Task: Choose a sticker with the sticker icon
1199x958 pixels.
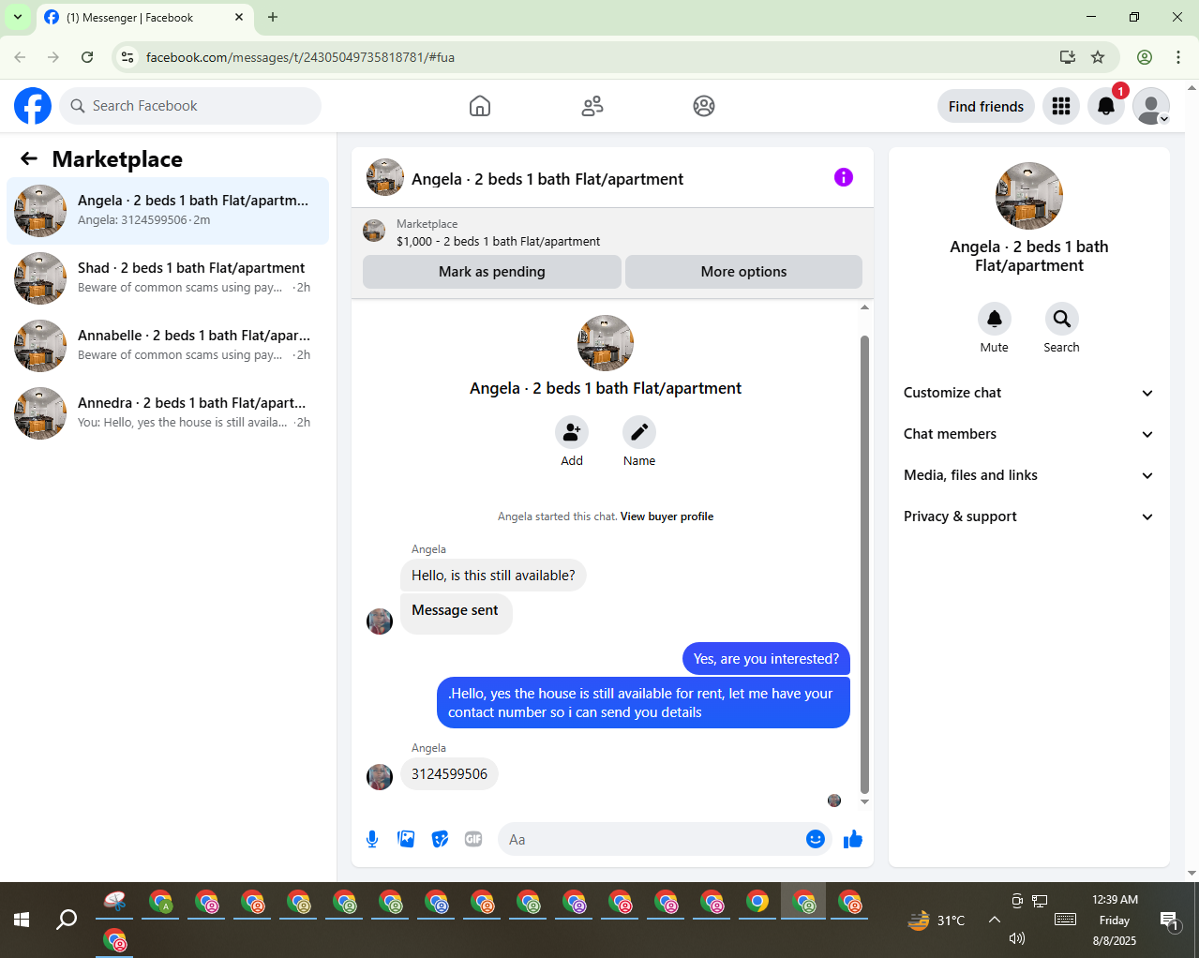Action: (x=440, y=839)
